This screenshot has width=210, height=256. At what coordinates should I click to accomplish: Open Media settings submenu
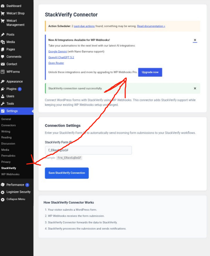[x=5, y=150]
